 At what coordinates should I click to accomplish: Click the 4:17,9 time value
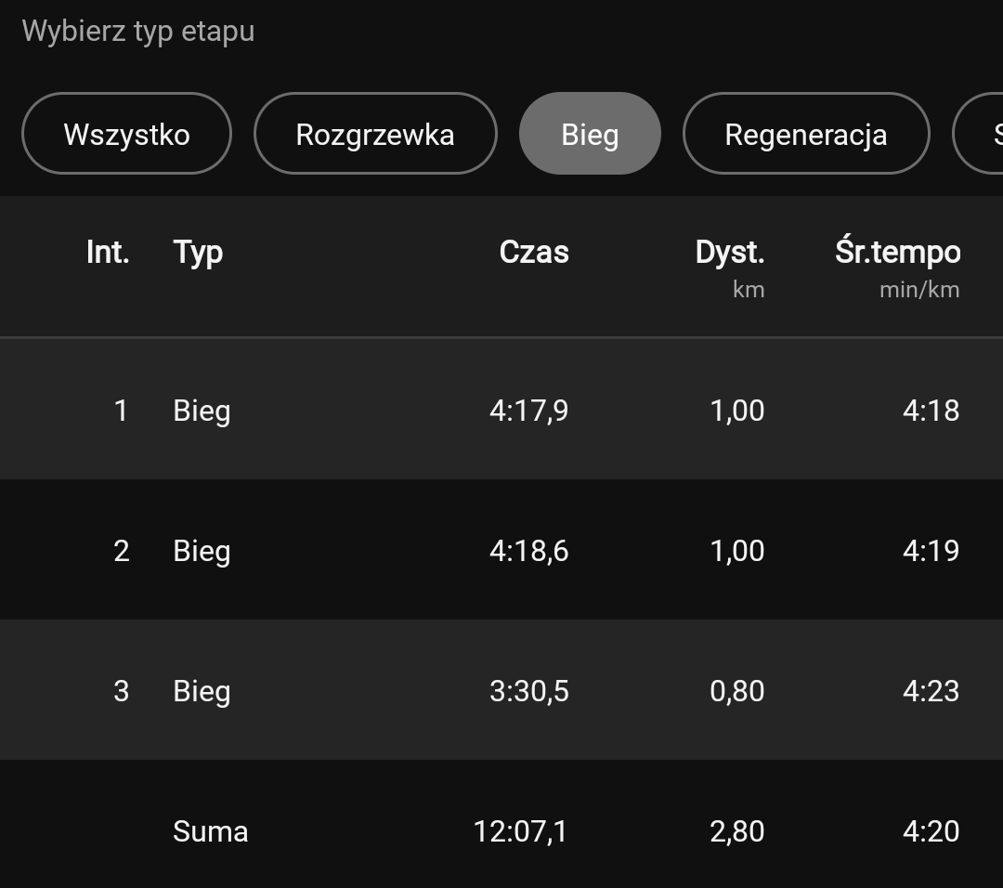(x=528, y=411)
